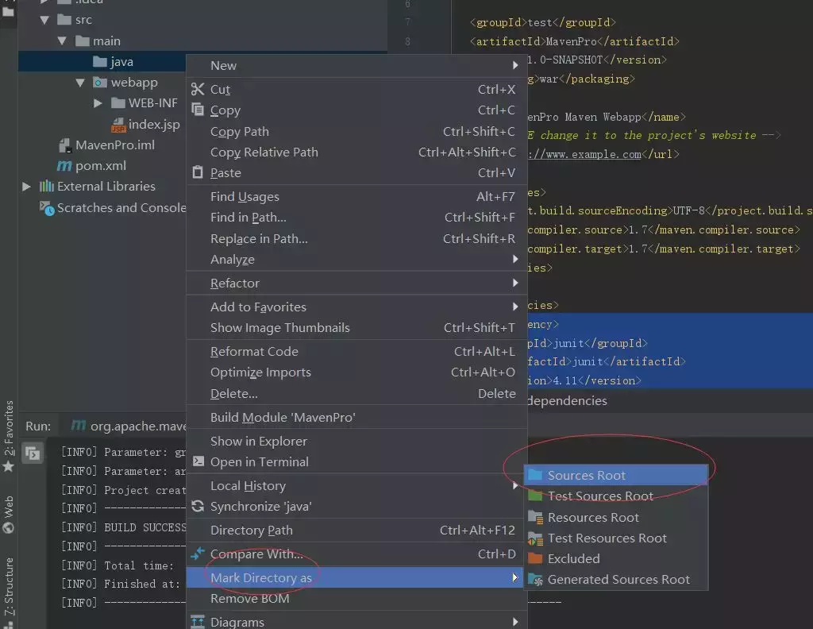
Task: Click the BUILD SUCCESS console line
Action: coord(123,527)
